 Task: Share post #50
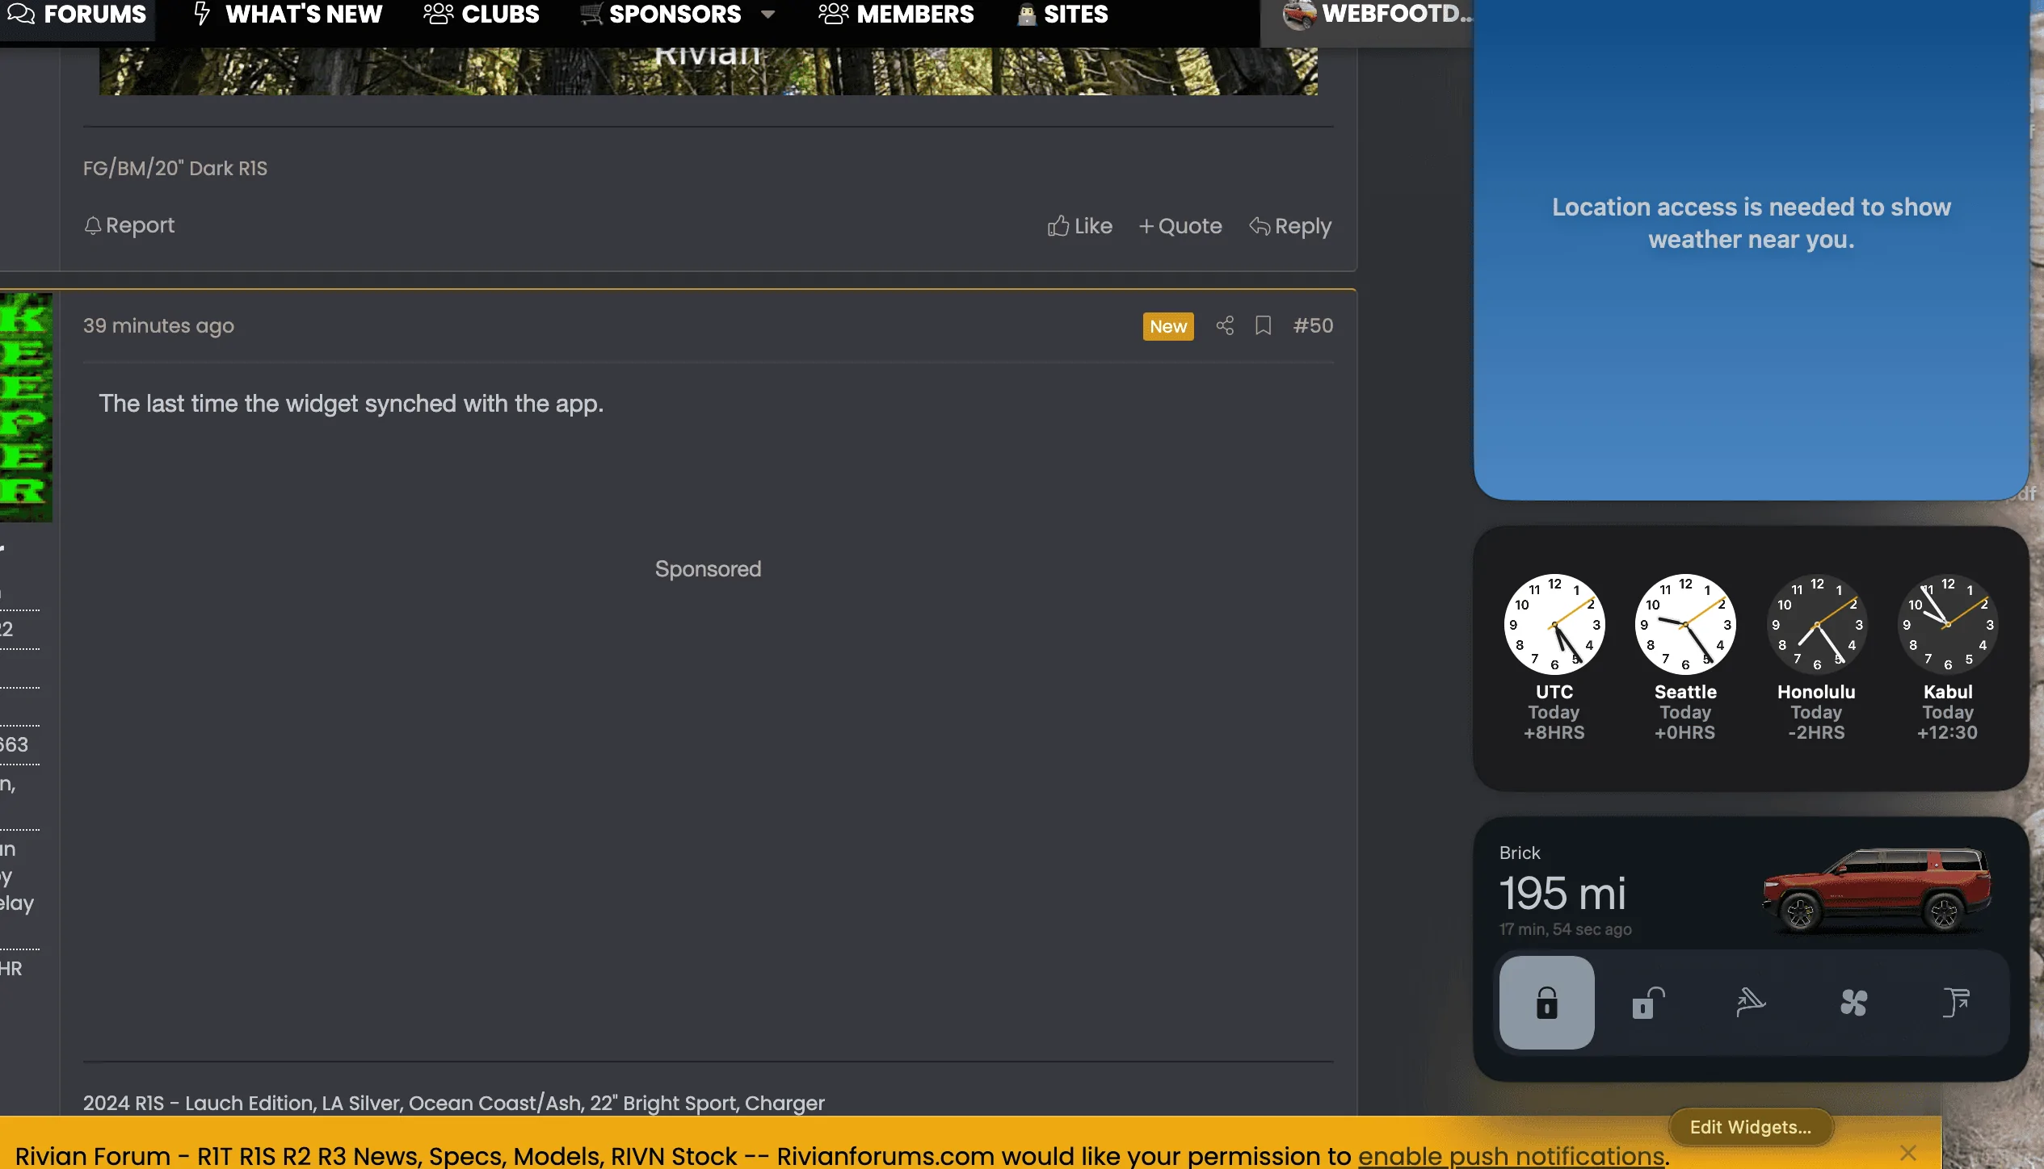tap(1225, 325)
